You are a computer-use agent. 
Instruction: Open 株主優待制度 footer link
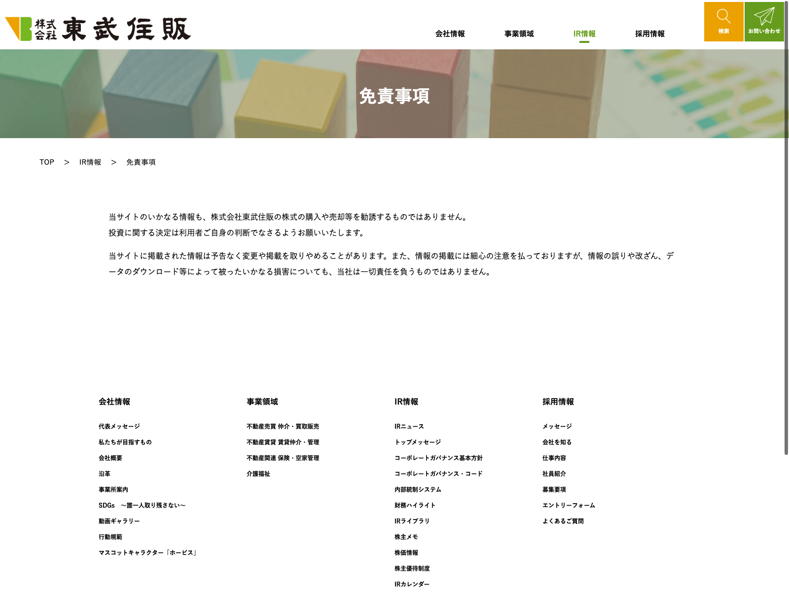click(412, 568)
